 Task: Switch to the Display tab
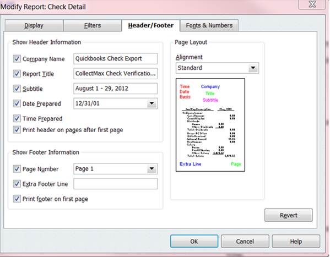click(34, 25)
